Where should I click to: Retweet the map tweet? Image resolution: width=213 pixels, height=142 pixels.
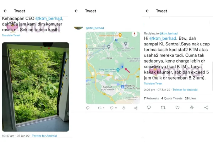pyautogui.click(x=100, y=108)
